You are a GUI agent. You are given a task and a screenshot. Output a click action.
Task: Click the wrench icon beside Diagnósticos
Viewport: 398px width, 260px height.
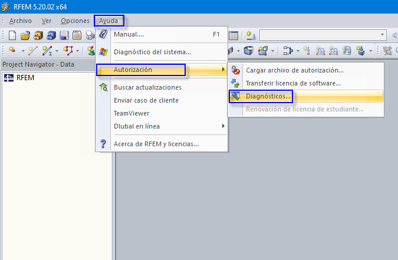235,96
